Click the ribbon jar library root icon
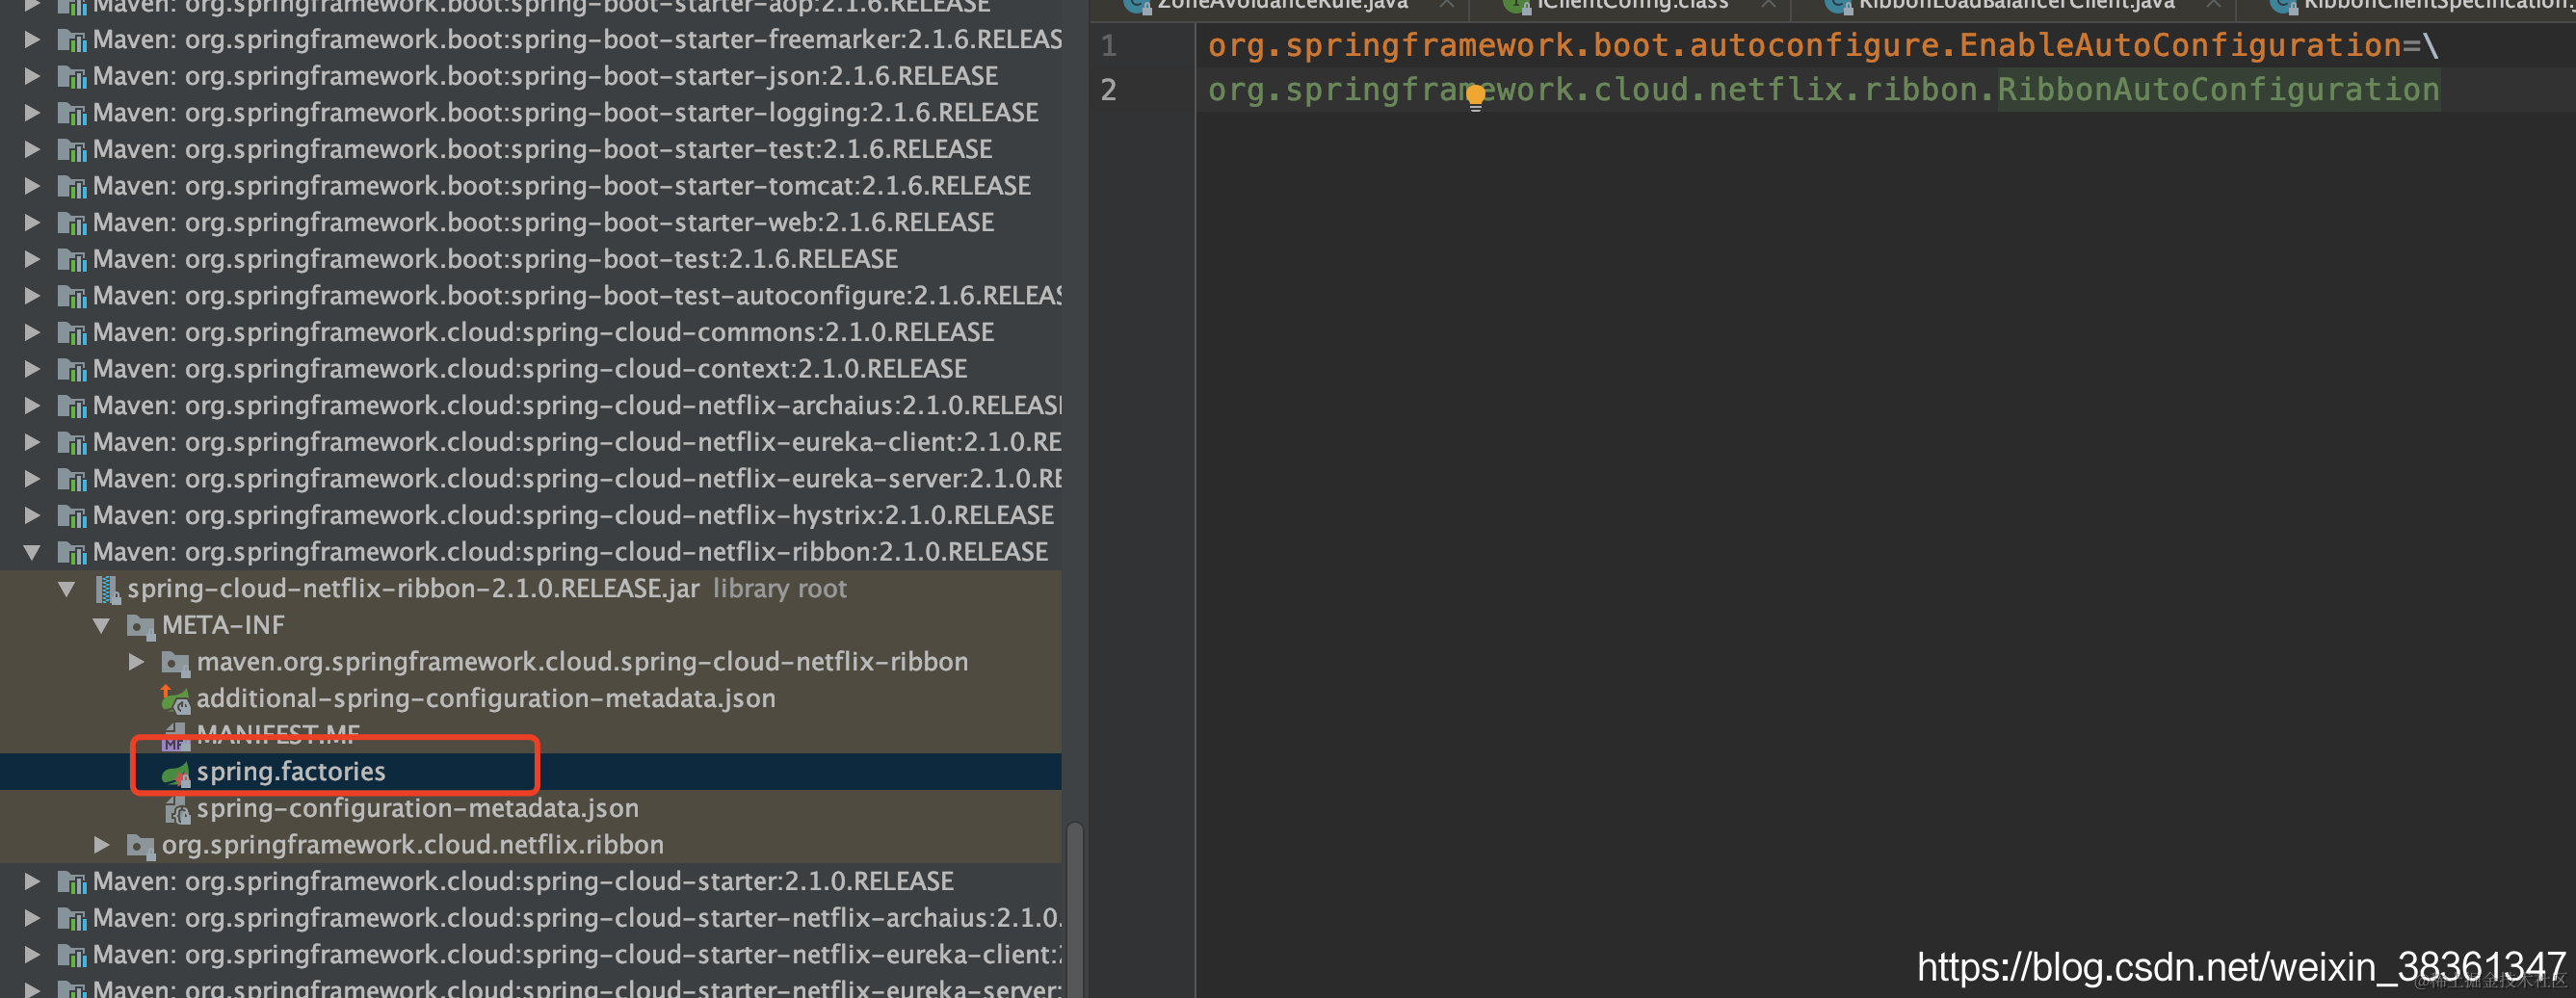This screenshot has width=2576, height=998. pyautogui.click(x=107, y=589)
